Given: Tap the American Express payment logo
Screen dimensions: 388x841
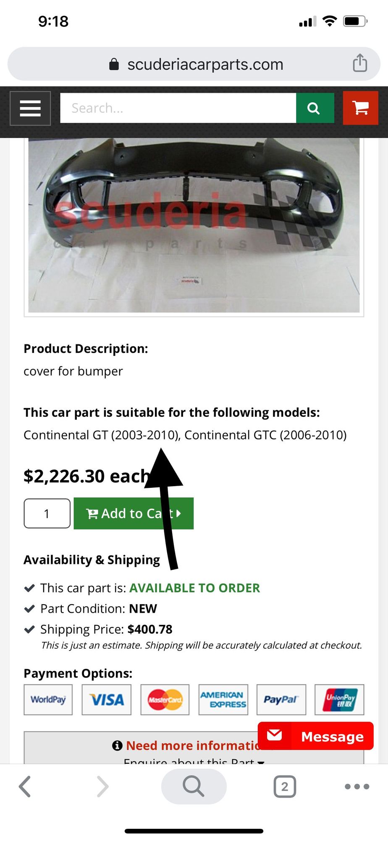Looking at the screenshot, I should (223, 700).
